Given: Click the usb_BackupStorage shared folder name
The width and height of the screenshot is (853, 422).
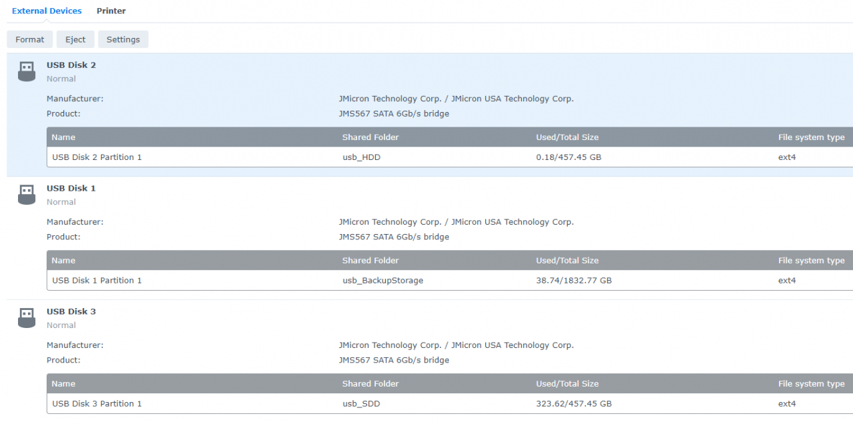Looking at the screenshot, I should (x=383, y=280).
